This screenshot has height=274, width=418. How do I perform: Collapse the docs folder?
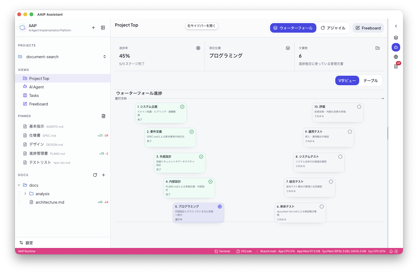click(19, 185)
